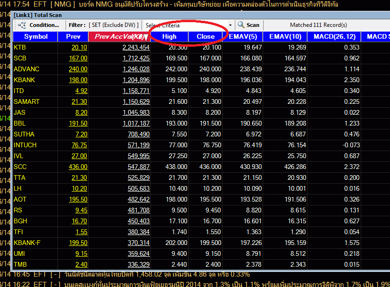Viewport: 390px width, 287px height.
Task: Select the KBANK symbol
Action: pos(25,80)
